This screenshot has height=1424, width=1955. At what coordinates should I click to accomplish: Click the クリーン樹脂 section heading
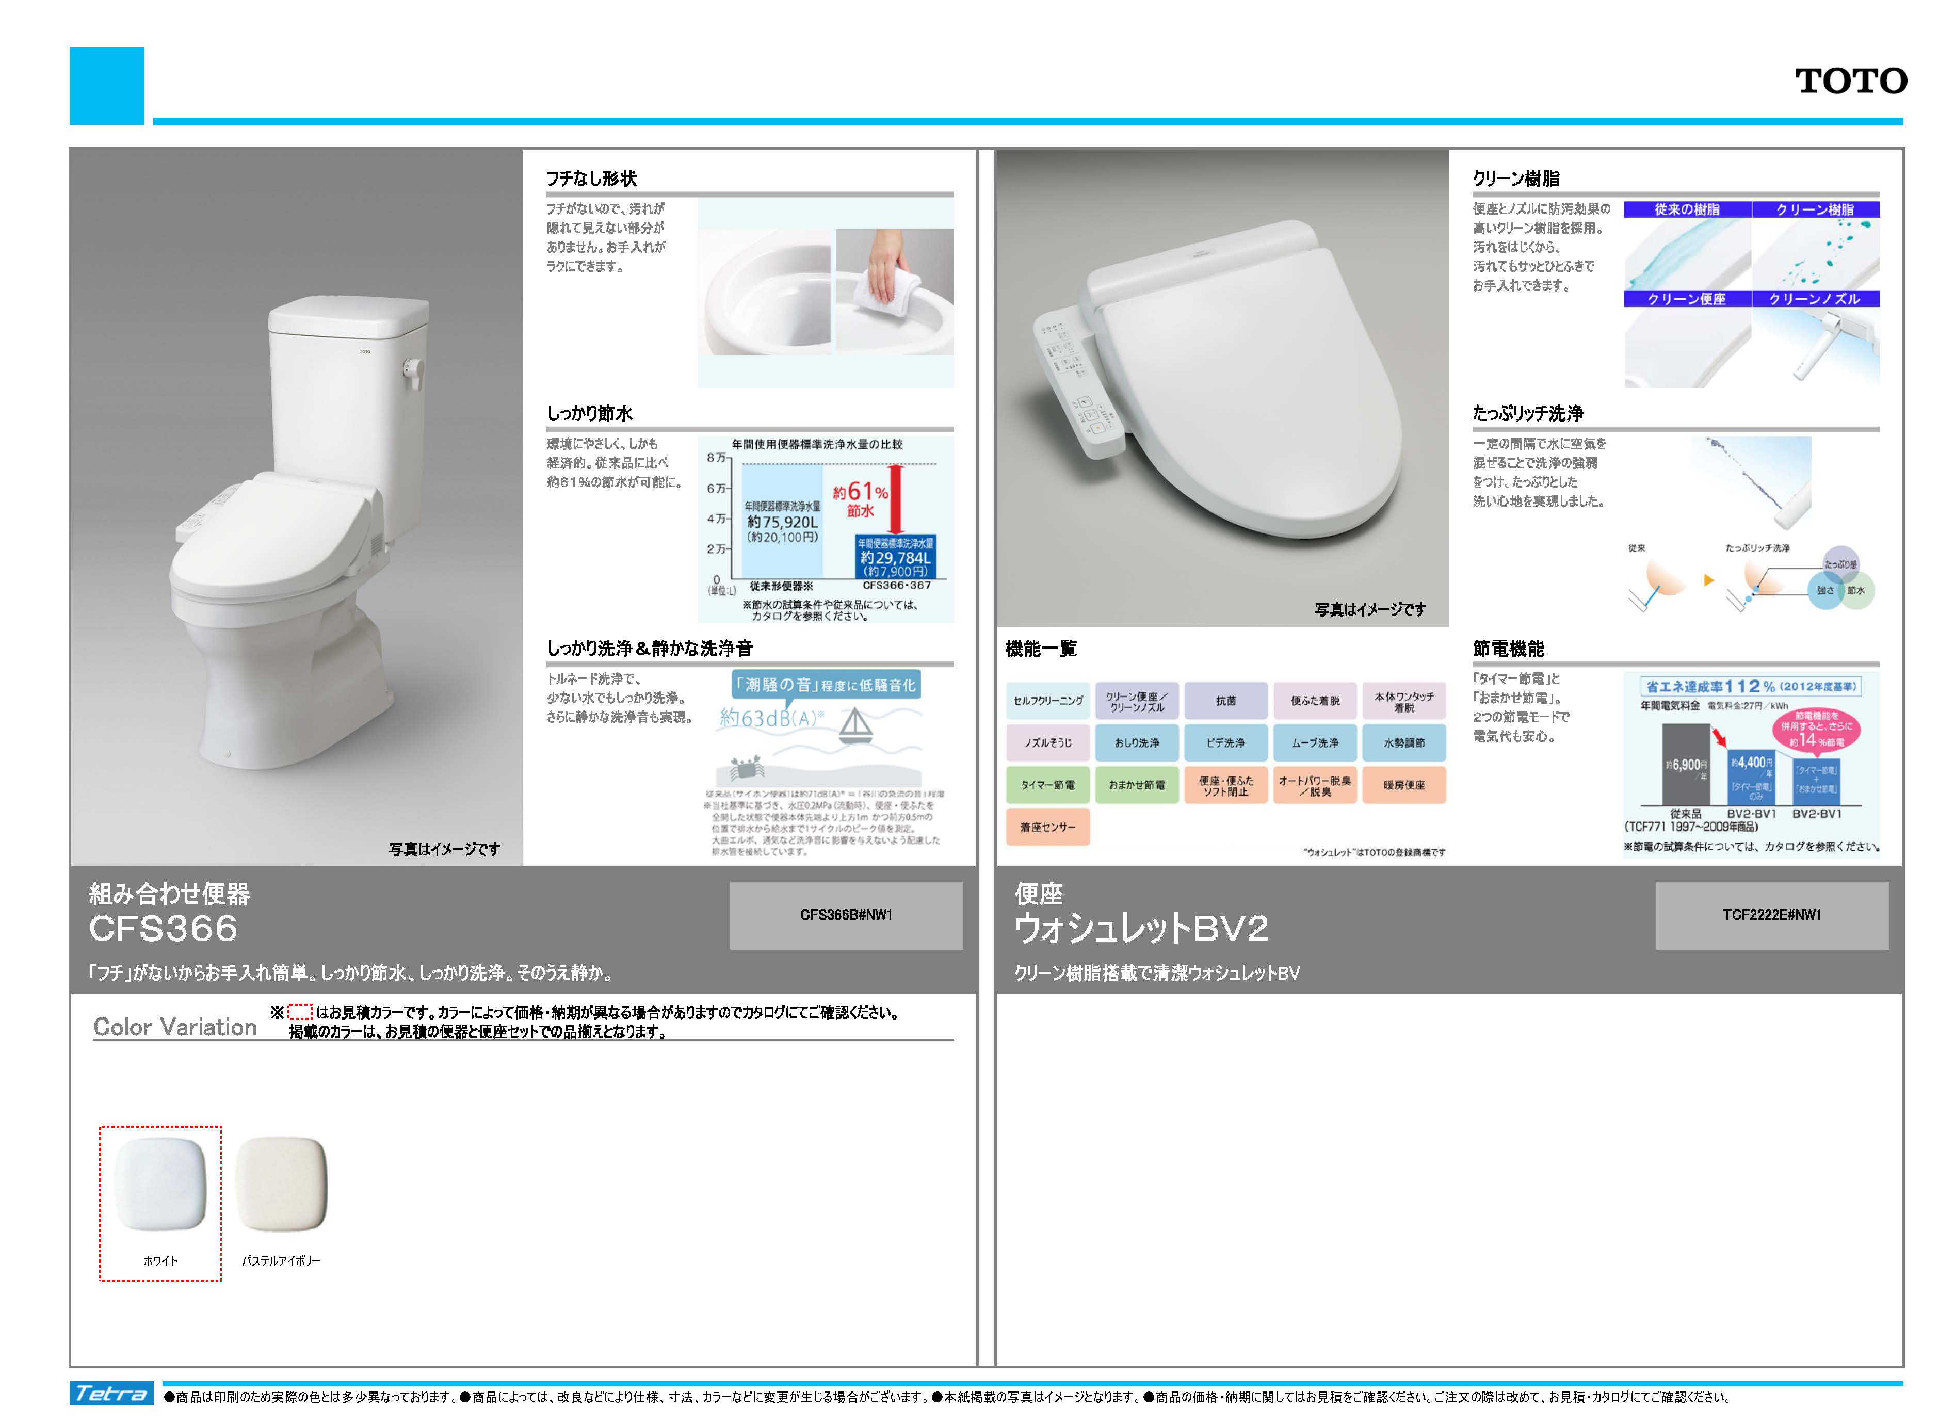click(1515, 179)
